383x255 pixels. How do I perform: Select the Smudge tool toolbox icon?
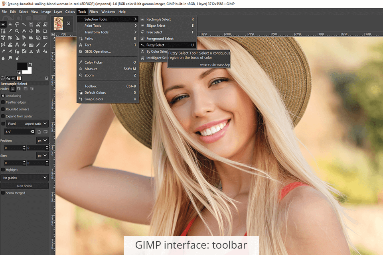10,58
